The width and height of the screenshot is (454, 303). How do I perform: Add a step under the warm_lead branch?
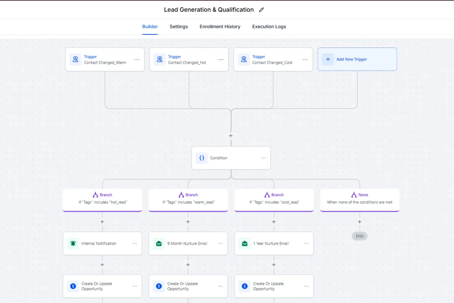pyautogui.click(x=188, y=221)
